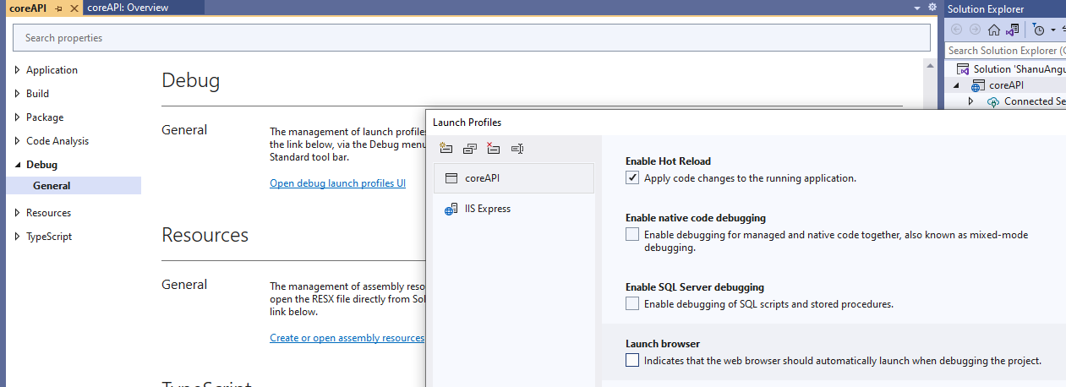This screenshot has width=1066, height=387.
Task: Check the Enable SQL Server debugging box
Action: coord(632,303)
